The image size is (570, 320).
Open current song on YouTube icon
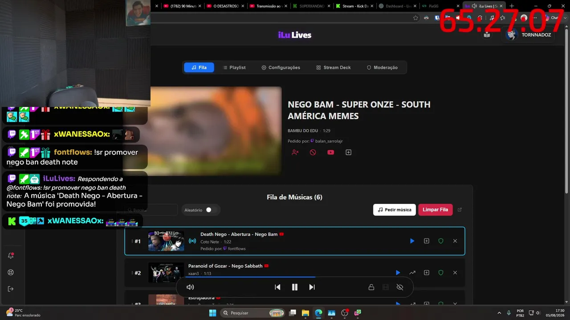330,152
